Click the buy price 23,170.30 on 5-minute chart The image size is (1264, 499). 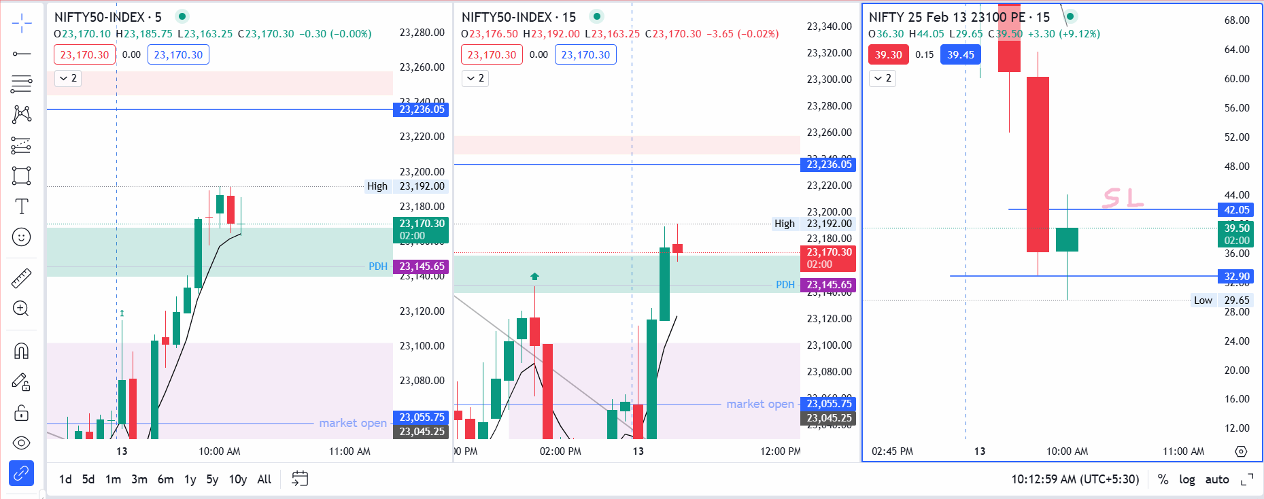pos(178,55)
